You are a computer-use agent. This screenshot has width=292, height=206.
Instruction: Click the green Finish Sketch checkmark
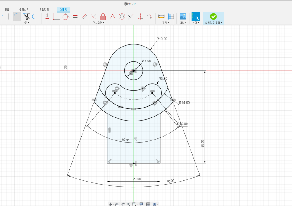pyautogui.click(x=213, y=16)
